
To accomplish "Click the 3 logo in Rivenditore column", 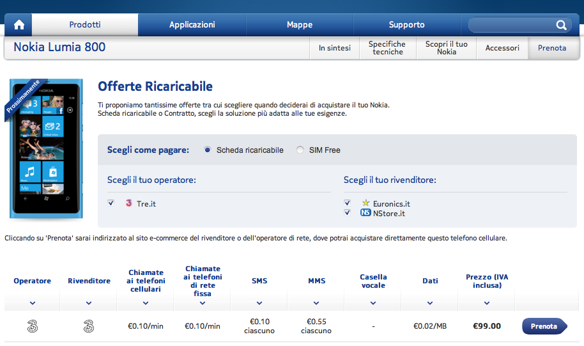I will pos(89,326).
